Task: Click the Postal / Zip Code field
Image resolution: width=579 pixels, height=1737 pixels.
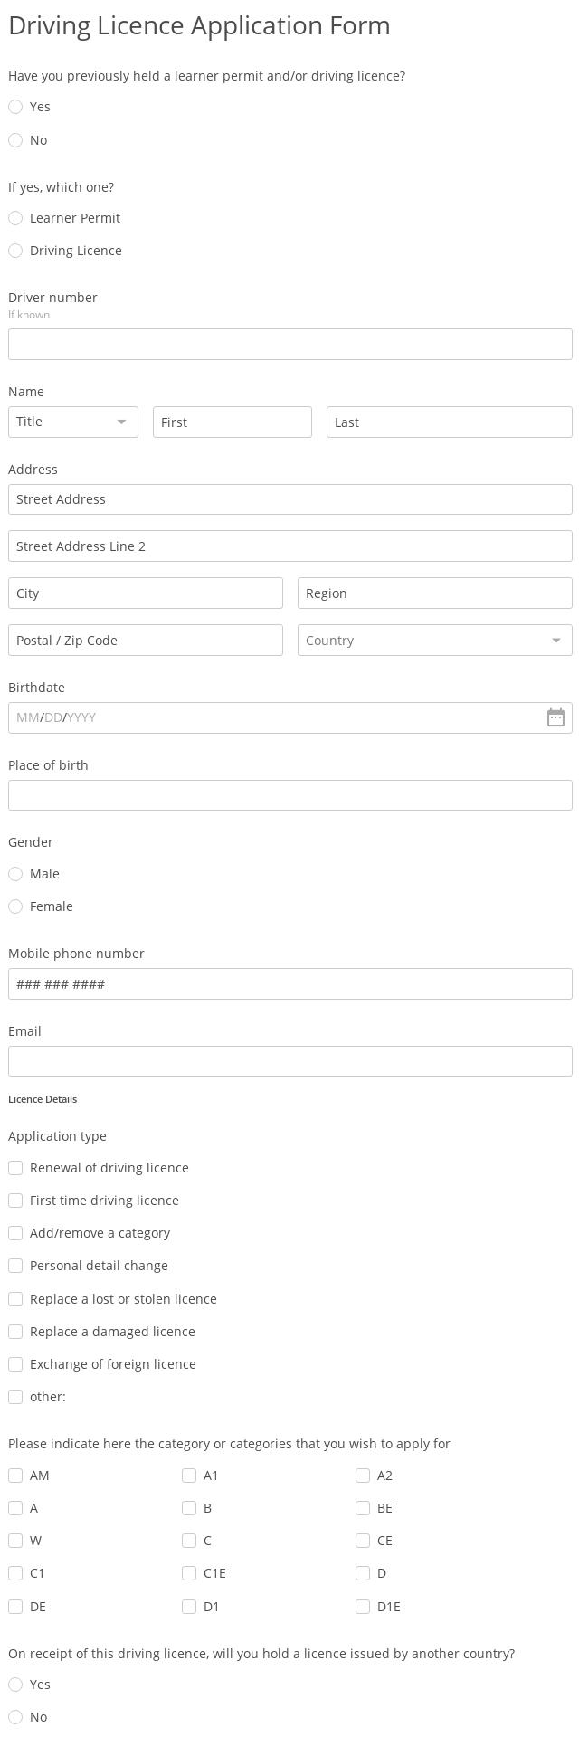Action: click(145, 641)
